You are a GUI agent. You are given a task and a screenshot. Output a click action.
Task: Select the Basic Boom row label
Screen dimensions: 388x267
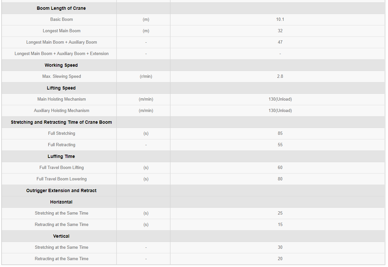(62, 19)
